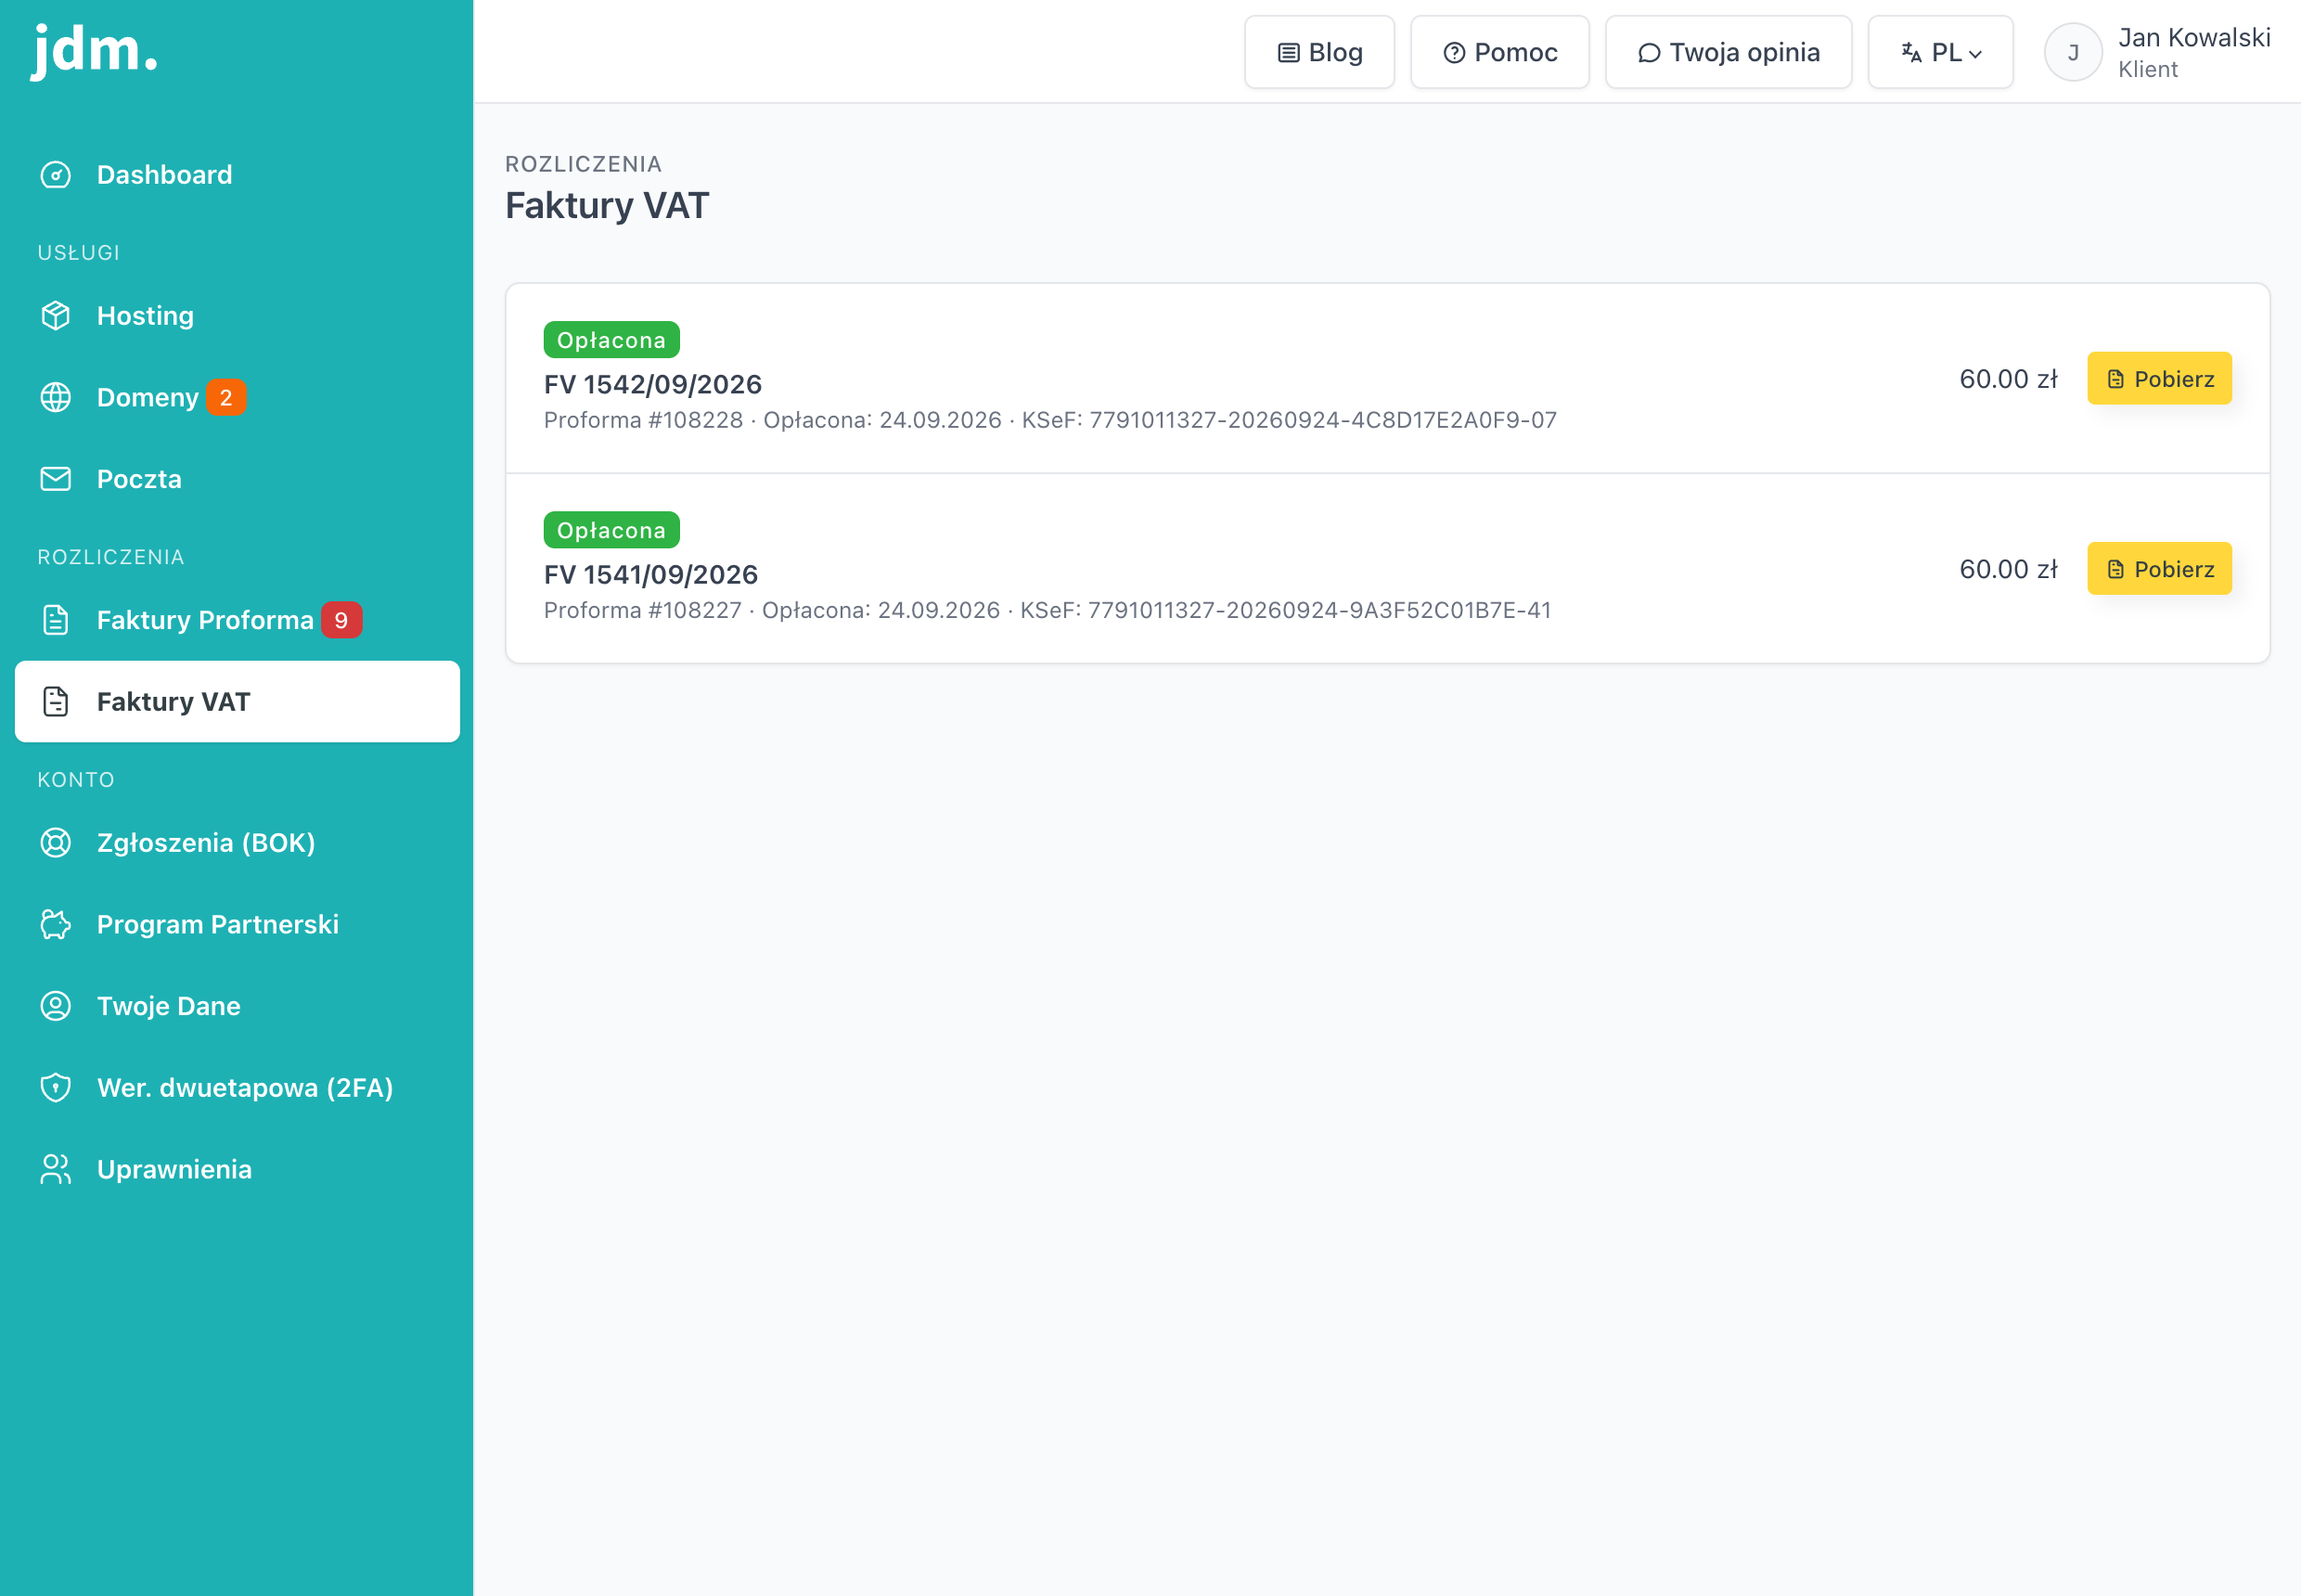Open Uprawnienia

(237, 1169)
